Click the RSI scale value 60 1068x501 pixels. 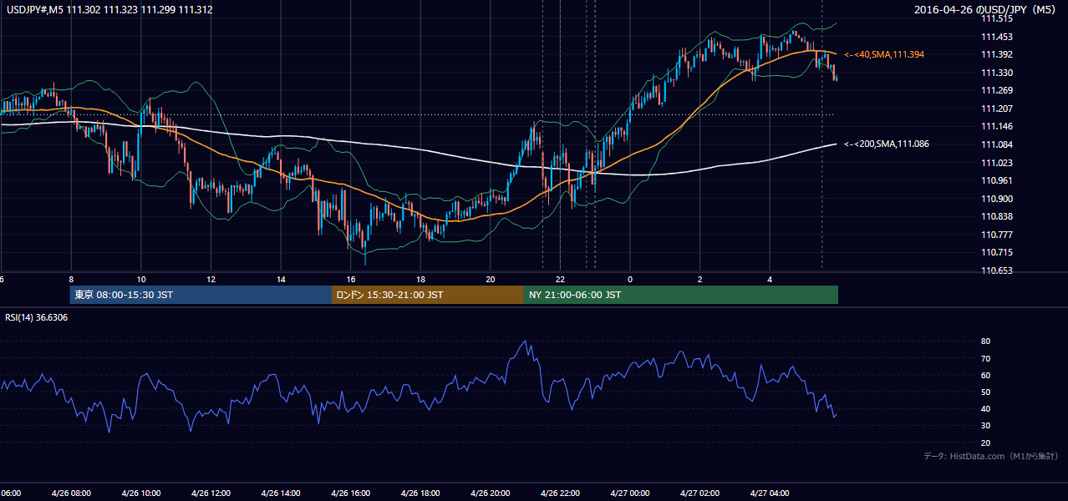click(985, 375)
